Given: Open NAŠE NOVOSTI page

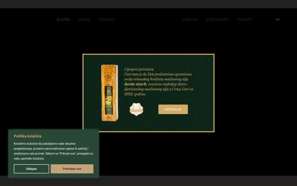Looking at the screenshot, I should click(217, 19).
